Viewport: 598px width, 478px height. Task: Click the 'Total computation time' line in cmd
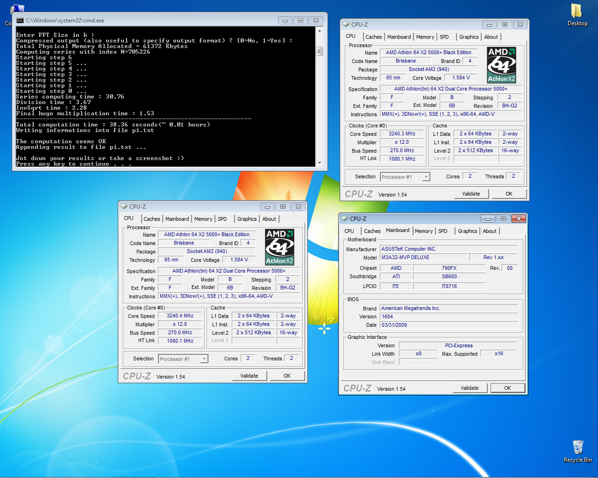tap(113, 125)
